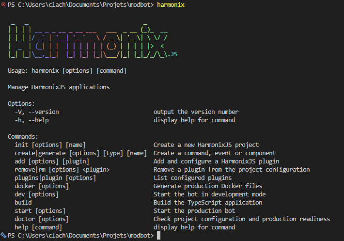Click the 'build' command
344x241 pixels.
coord(23,202)
